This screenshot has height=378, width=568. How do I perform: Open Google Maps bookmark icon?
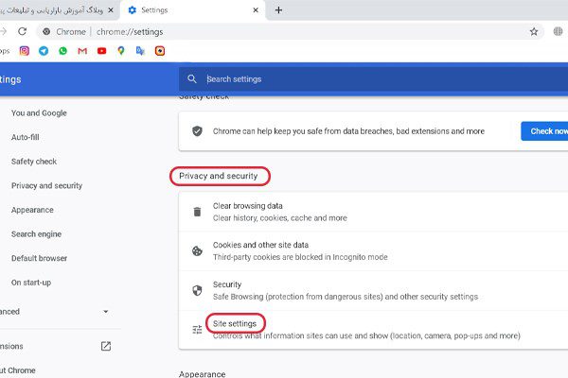tap(121, 51)
